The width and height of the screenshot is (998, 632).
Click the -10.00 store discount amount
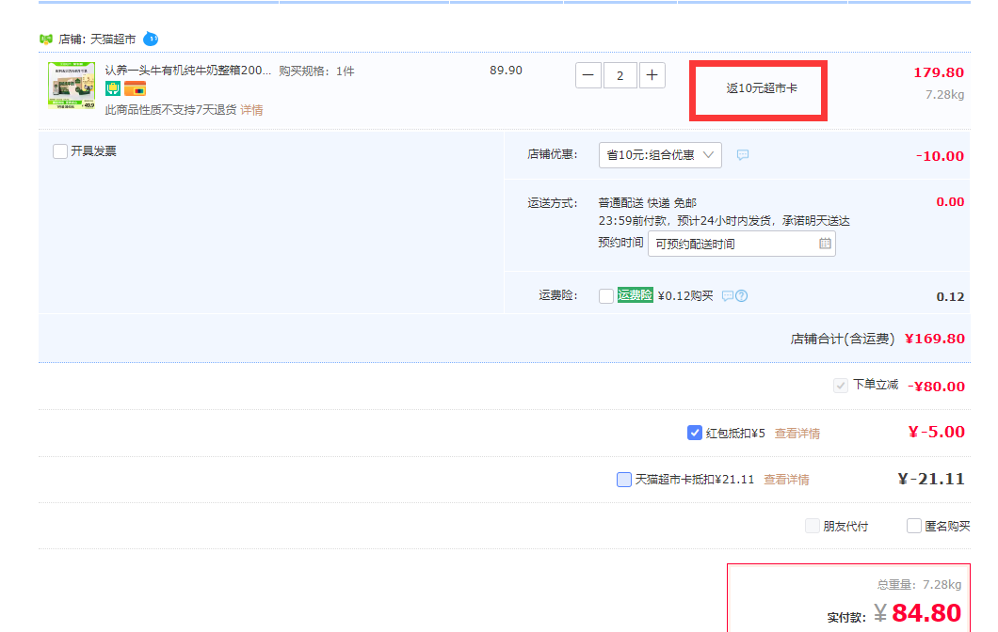[940, 156]
